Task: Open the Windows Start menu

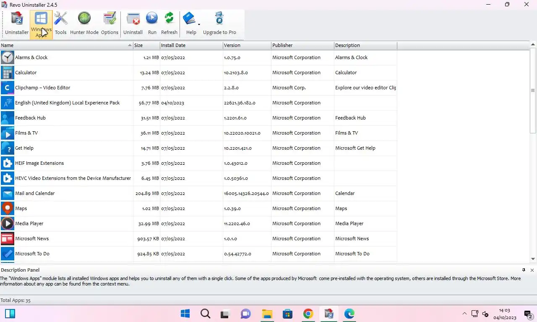Action: (185, 314)
